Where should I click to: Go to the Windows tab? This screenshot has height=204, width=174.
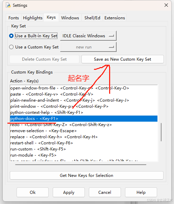[70, 18]
